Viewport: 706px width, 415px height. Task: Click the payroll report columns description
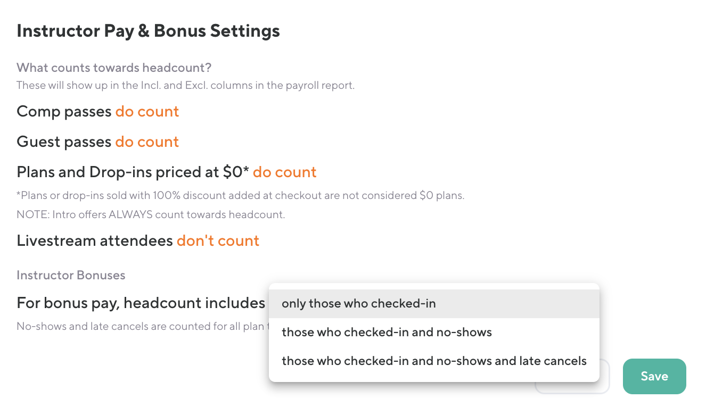coord(185,85)
